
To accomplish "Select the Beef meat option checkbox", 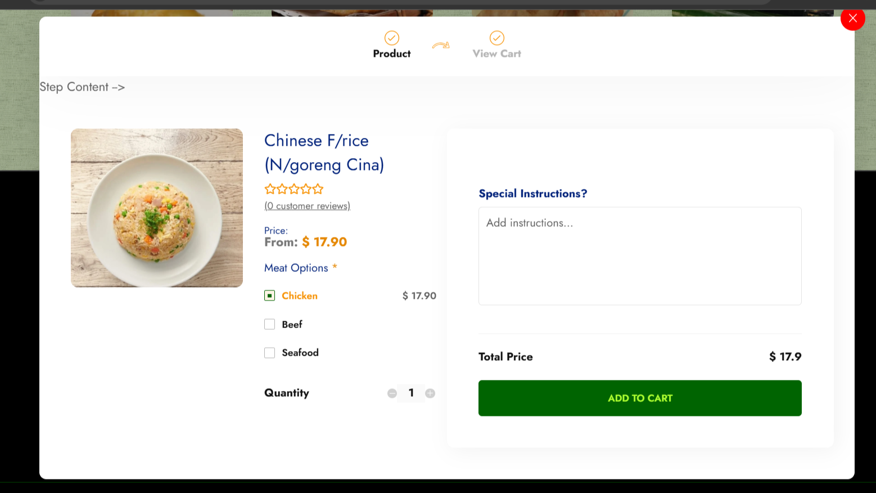I will (270, 324).
